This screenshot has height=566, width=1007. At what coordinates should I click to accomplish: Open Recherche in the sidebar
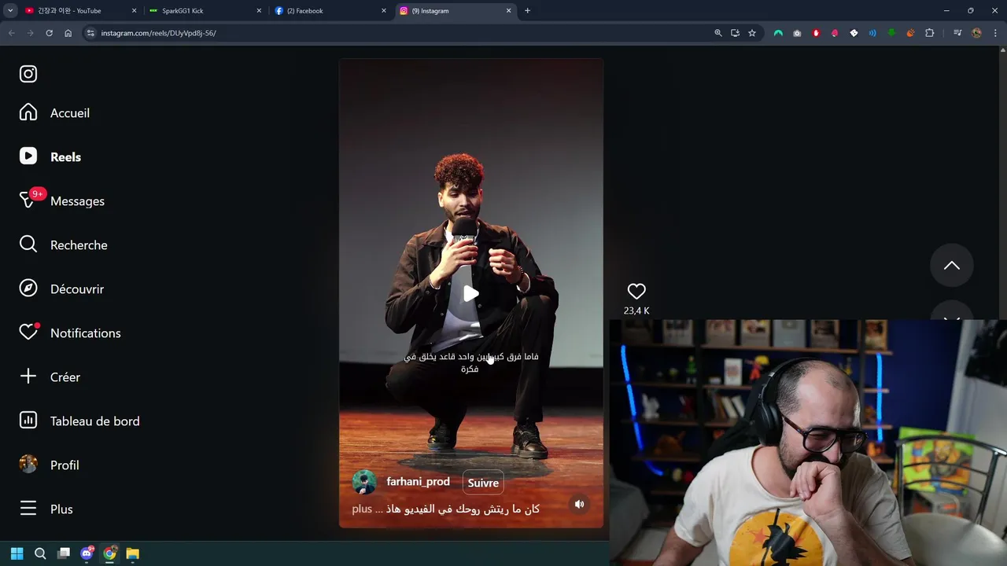63,245
